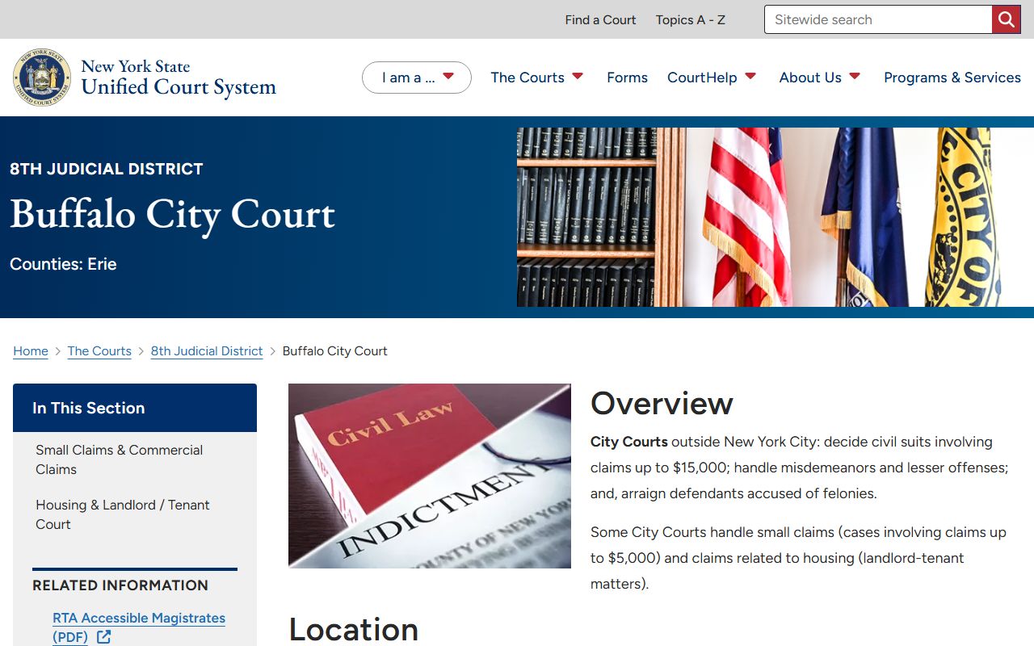The height and width of the screenshot is (646, 1034).
Task: Open Programs & Services menu item
Action: [952, 78]
